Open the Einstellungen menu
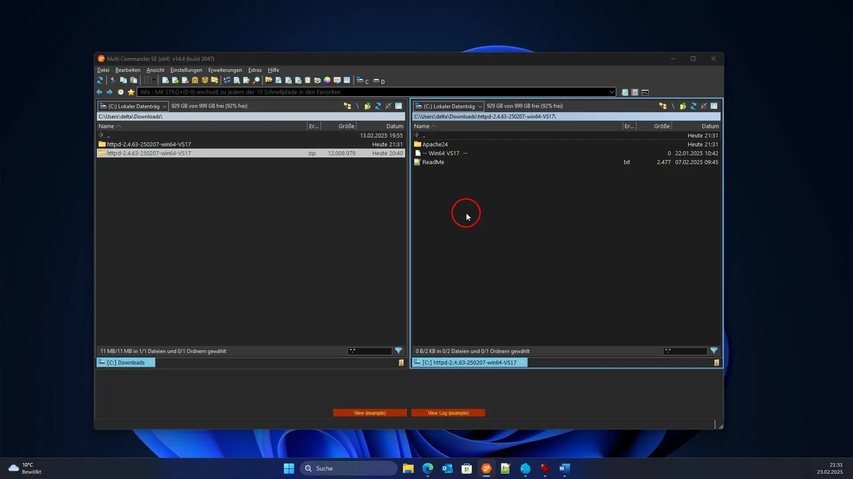Image resolution: width=853 pixels, height=479 pixels. coord(186,70)
